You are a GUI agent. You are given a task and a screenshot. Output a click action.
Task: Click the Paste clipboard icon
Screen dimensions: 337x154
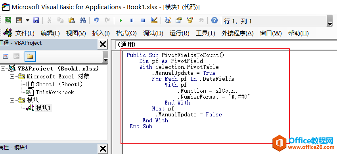[x=72, y=20]
